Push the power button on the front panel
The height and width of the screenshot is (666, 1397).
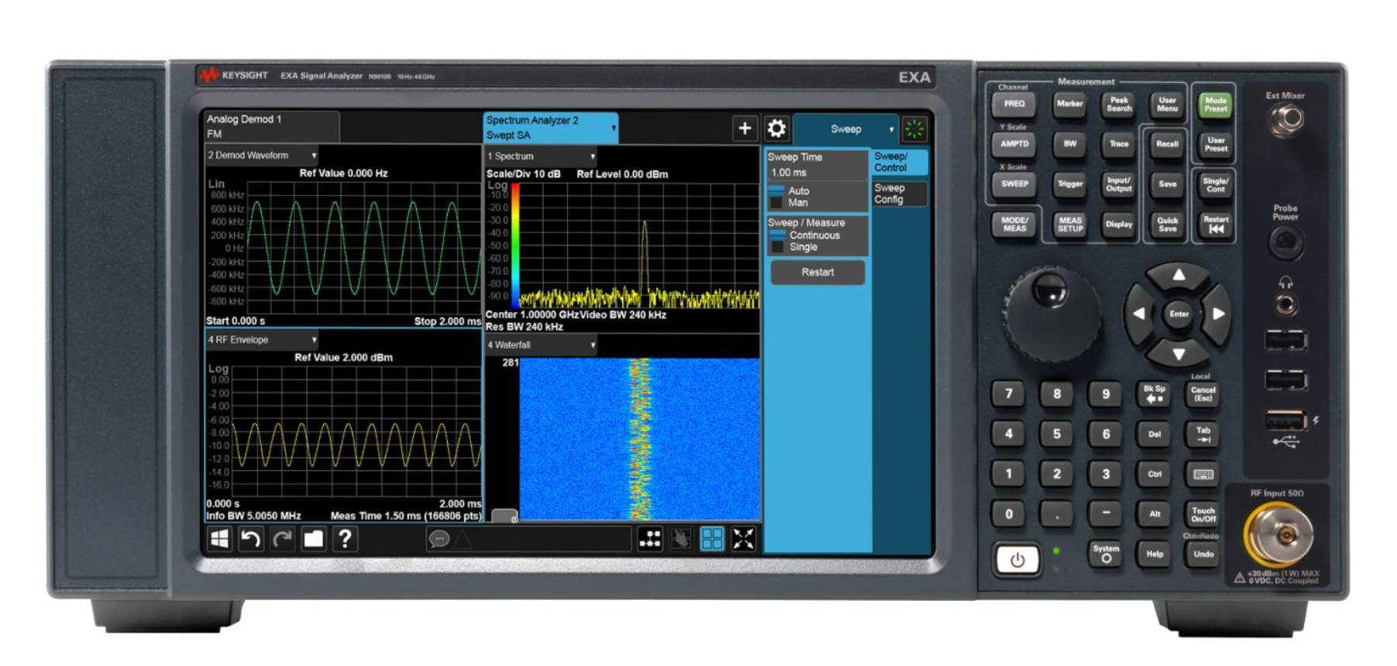pyautogui.click(x=1017, y=559)
